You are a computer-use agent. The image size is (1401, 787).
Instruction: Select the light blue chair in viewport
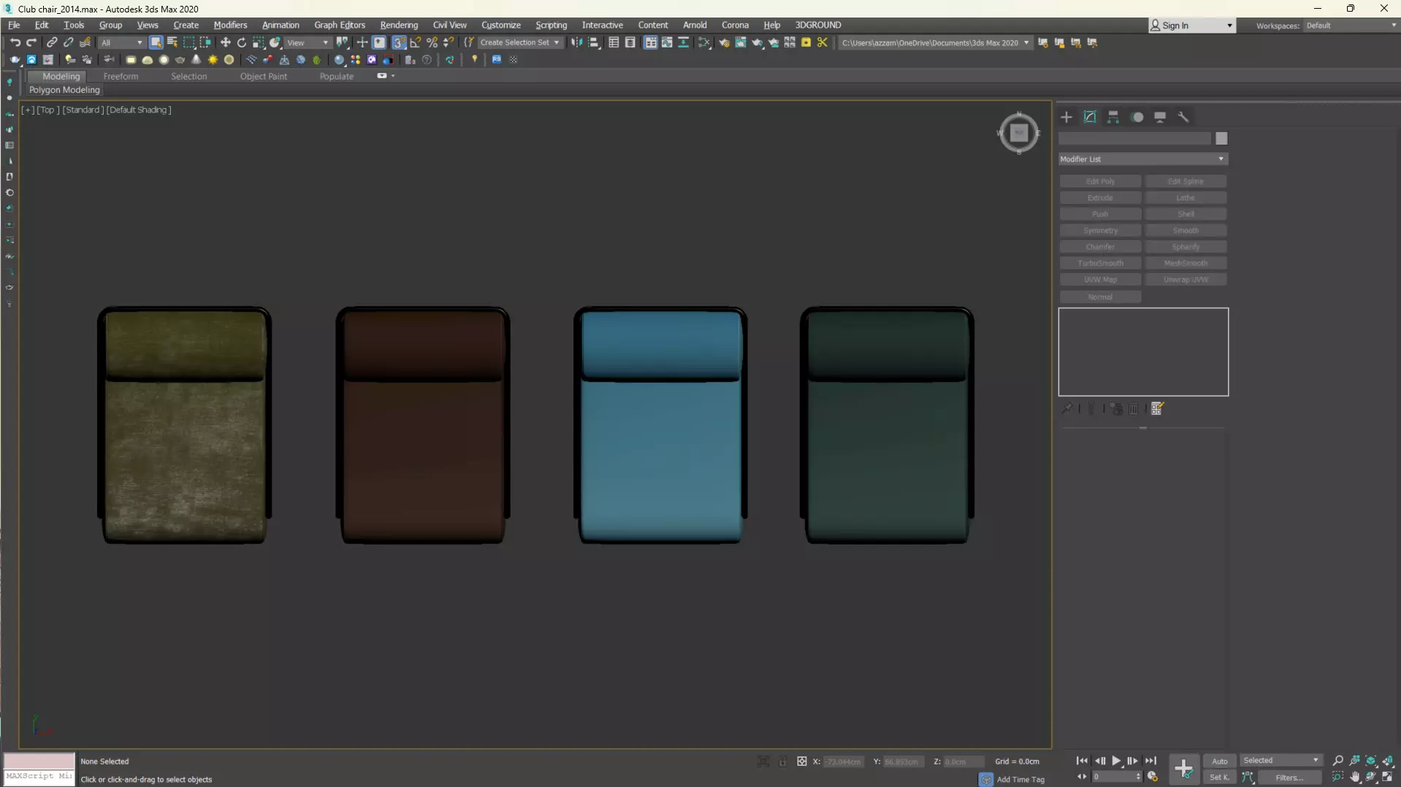(x=660, y=425)
